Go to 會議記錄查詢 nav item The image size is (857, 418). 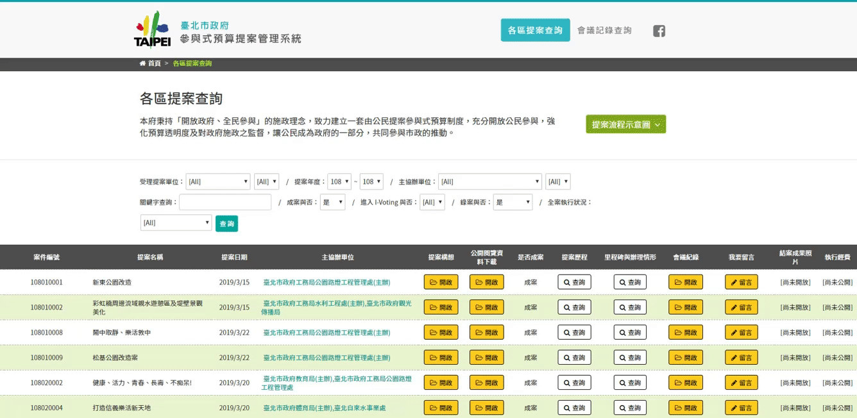click(604, 30)
